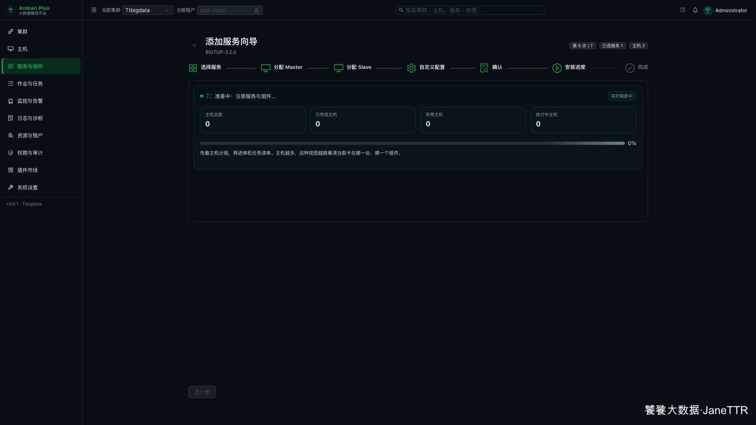Screen dimensions: 756x425
Task: Open the 当前集群 Ttbigdata dropdown
Action: [x=147, y=10]
